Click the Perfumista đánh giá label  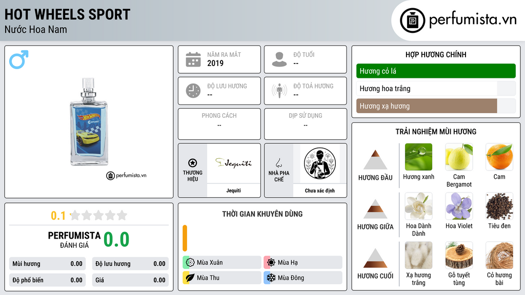point(74,240)
